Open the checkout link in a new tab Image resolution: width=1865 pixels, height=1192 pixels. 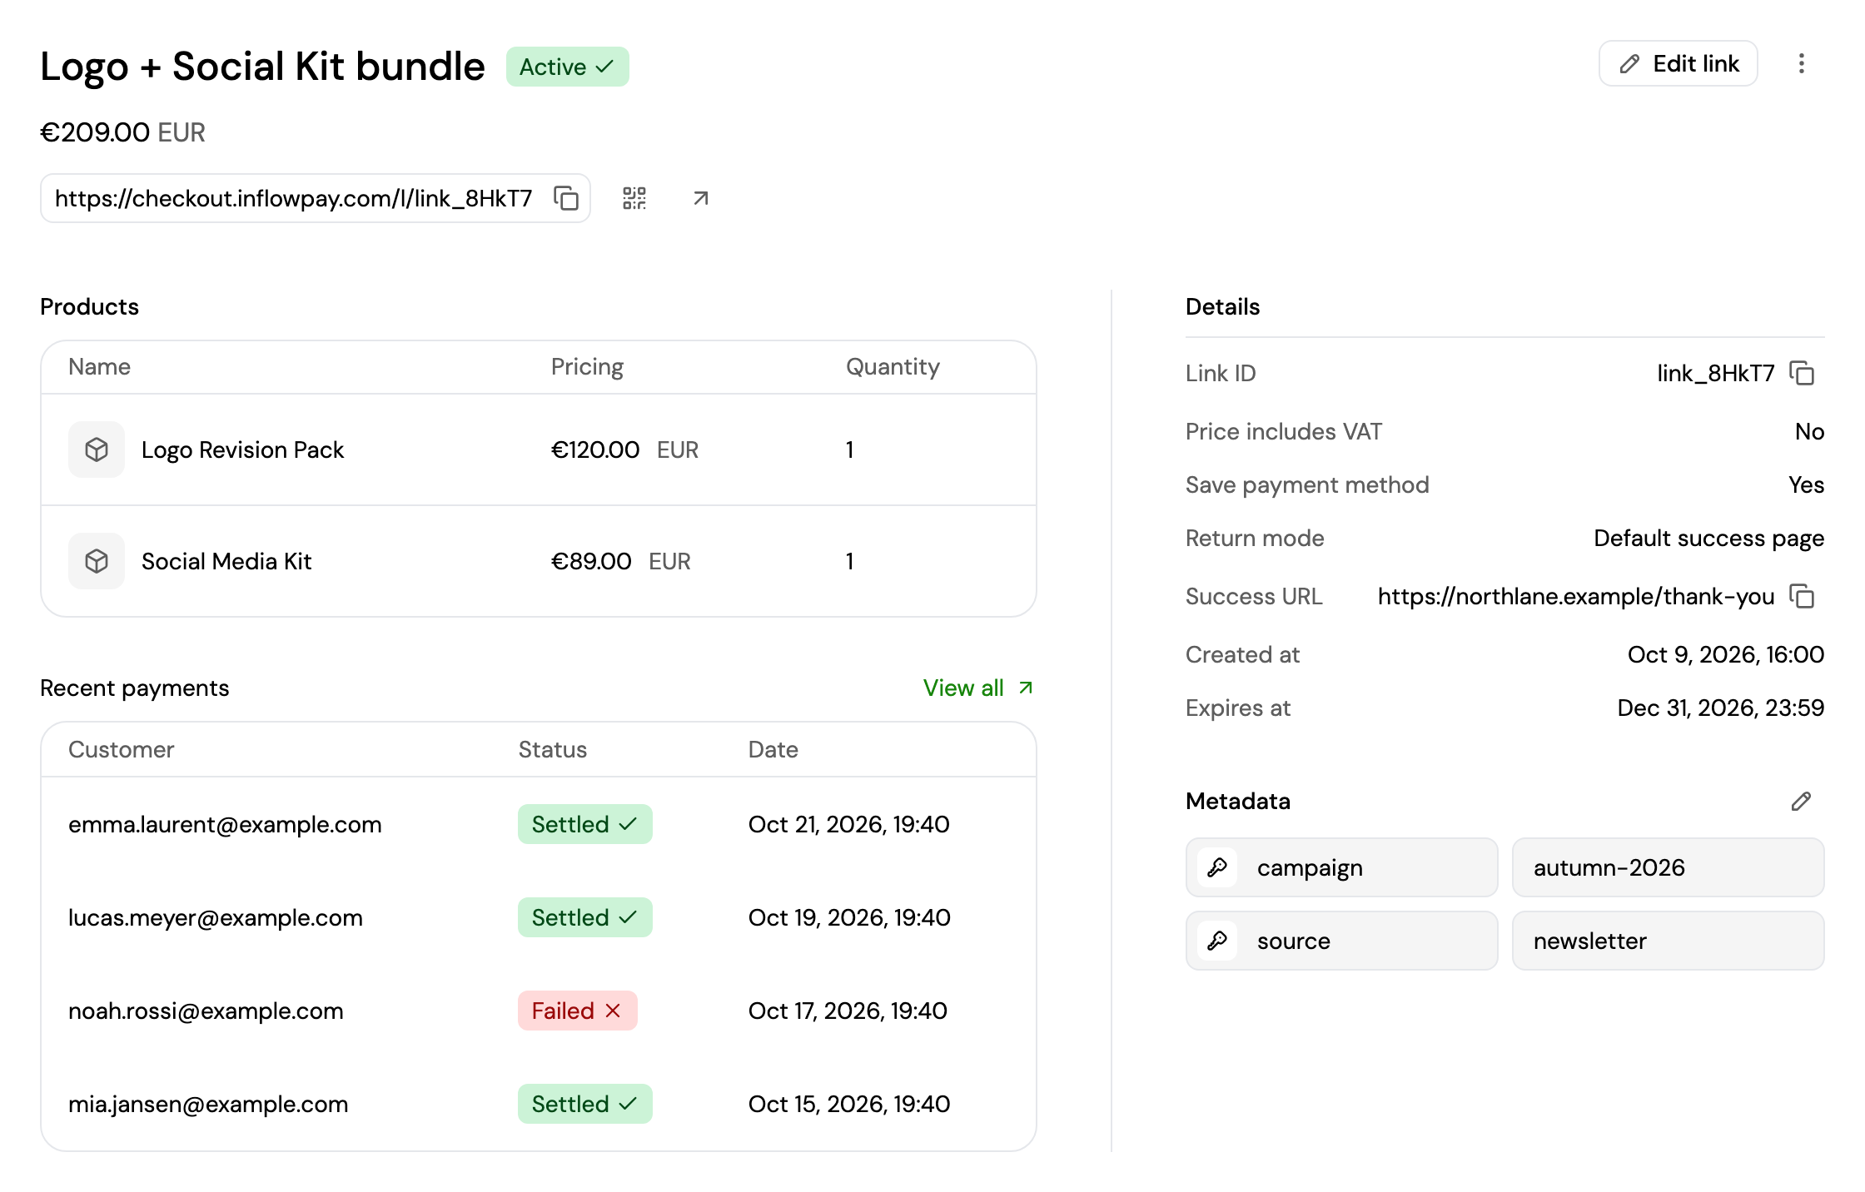701,198
